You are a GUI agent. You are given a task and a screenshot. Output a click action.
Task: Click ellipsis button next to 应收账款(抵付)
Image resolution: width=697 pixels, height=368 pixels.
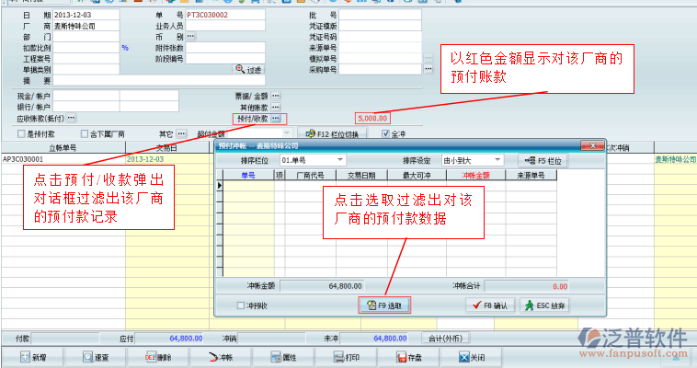pos(71,118)
